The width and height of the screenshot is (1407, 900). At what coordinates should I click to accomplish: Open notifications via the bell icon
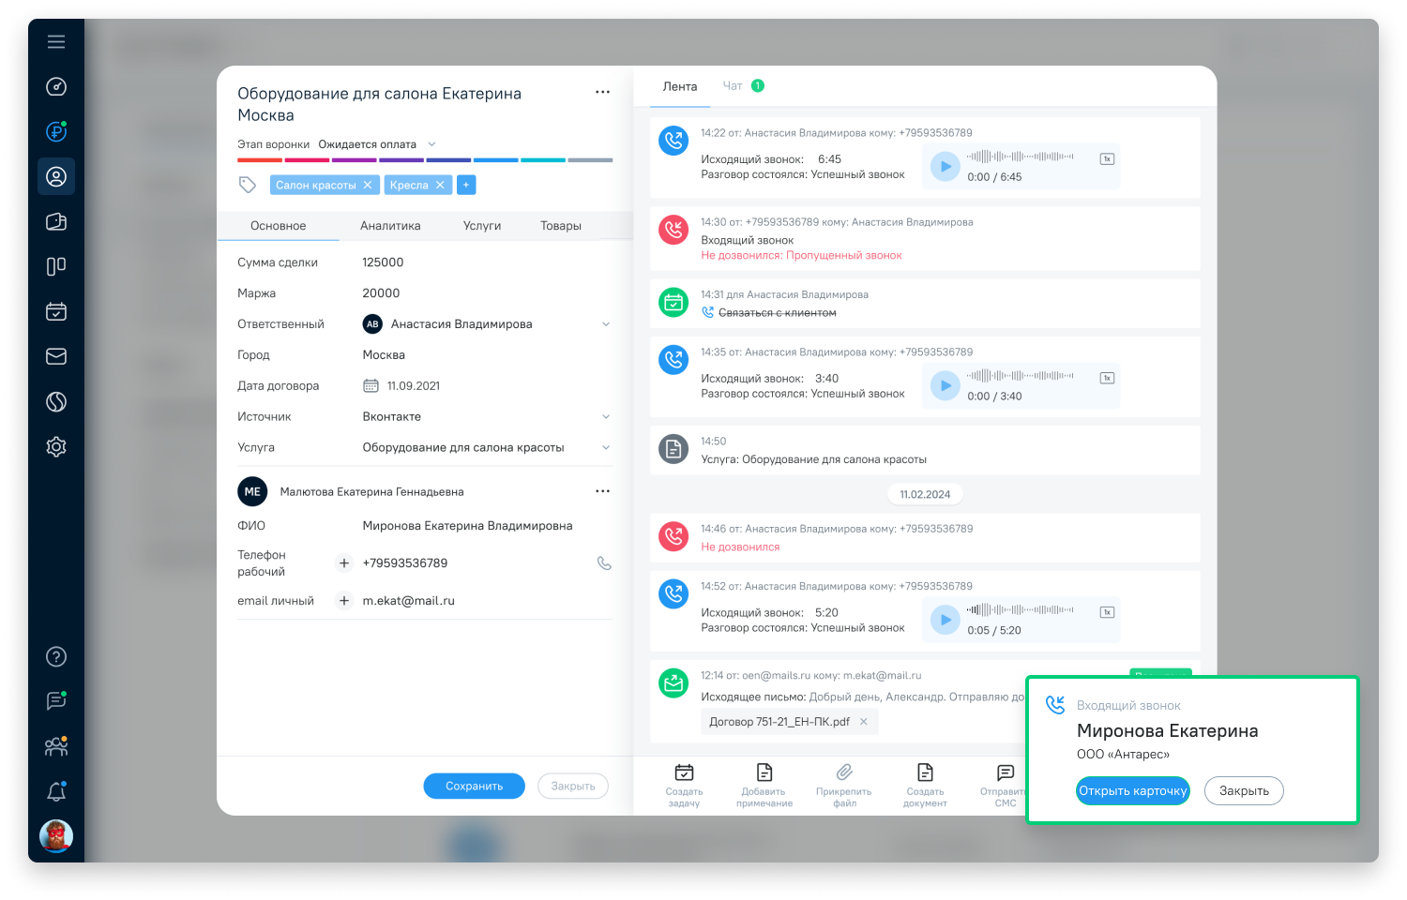click(x=56, y=791)
